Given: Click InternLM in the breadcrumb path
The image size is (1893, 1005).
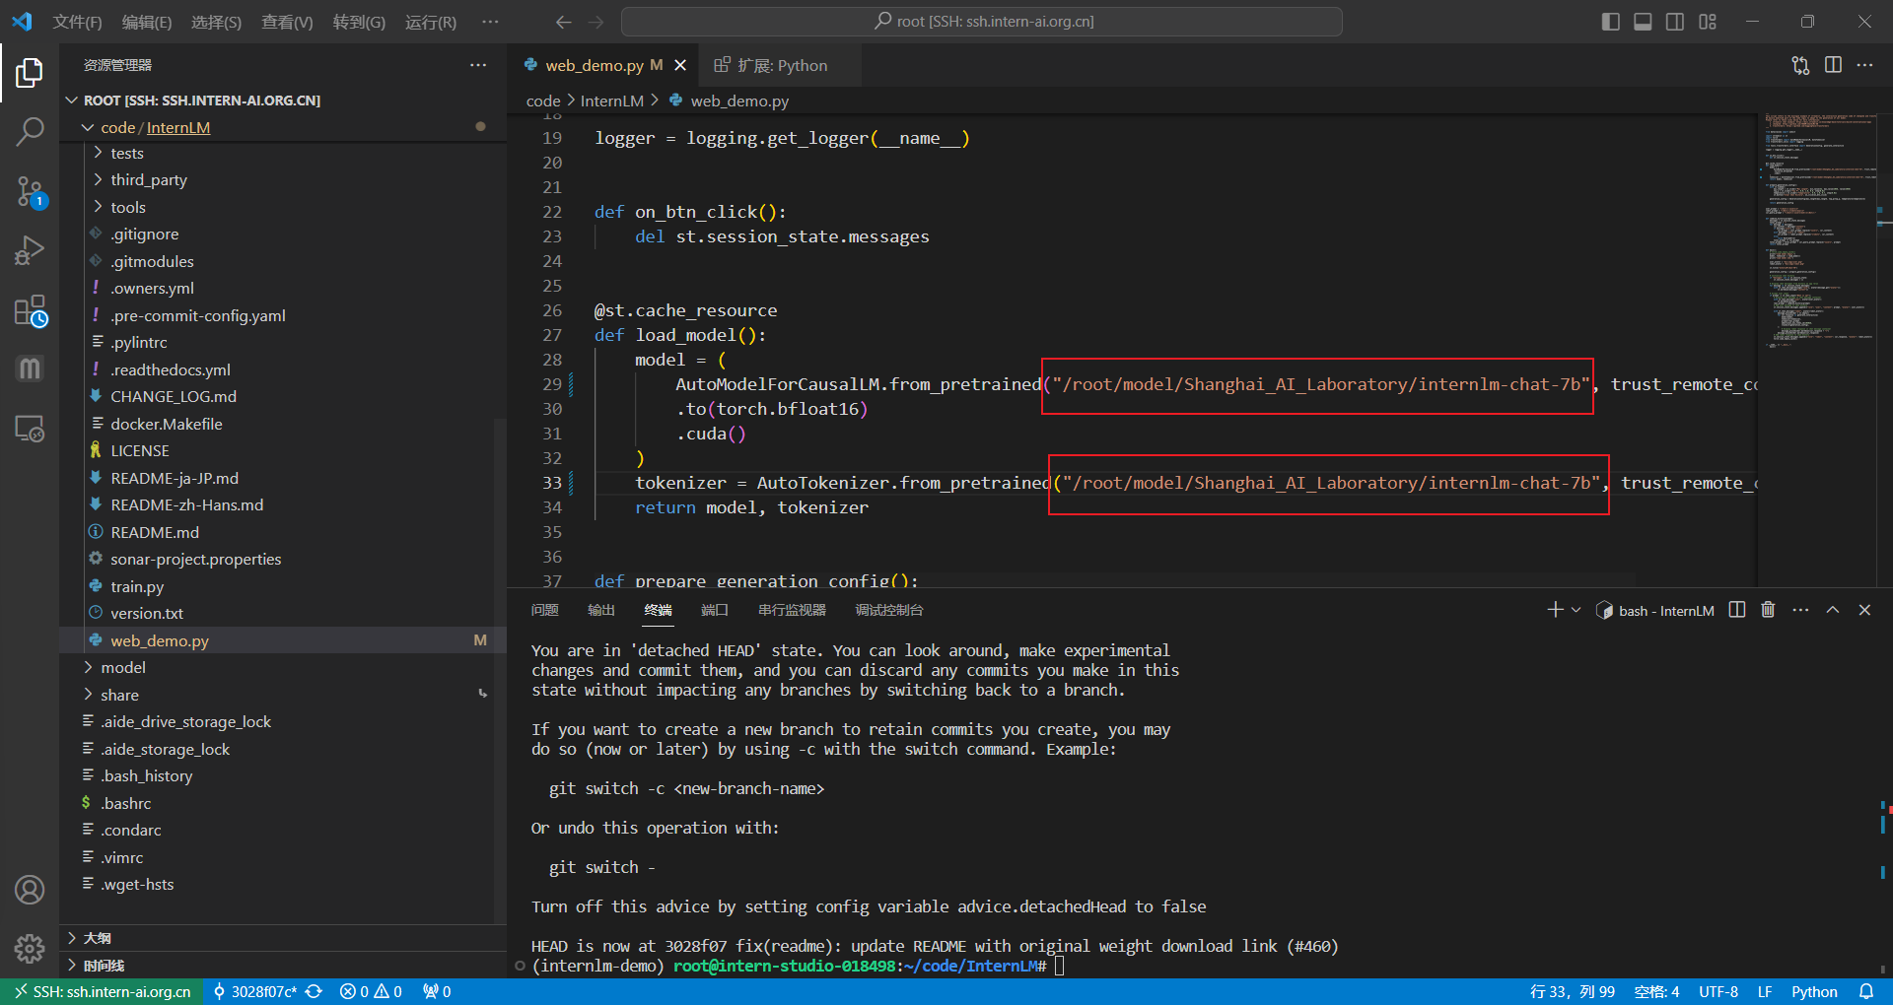Looking at the screenshot, I should pos(611,100).
